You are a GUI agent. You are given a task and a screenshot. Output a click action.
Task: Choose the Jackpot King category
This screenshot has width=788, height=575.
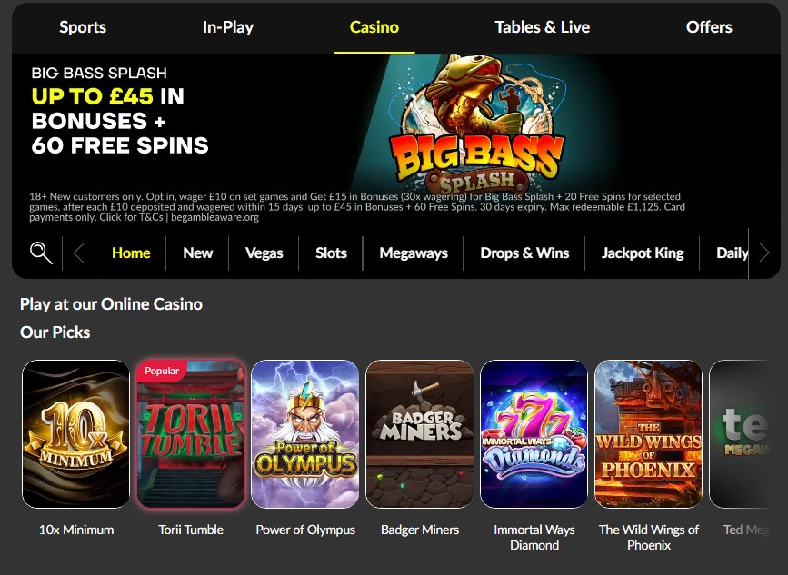tap(643, 253)
